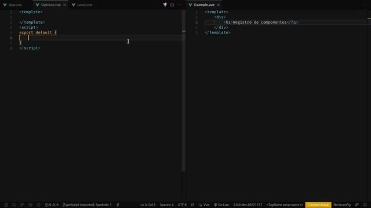Click the TagName prop-name status item
The image size is (371, 208).
pos(285,205)
